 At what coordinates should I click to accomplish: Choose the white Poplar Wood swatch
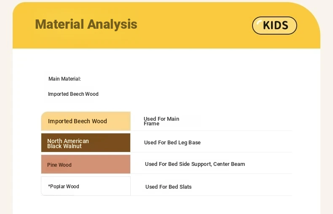(86, 186)
